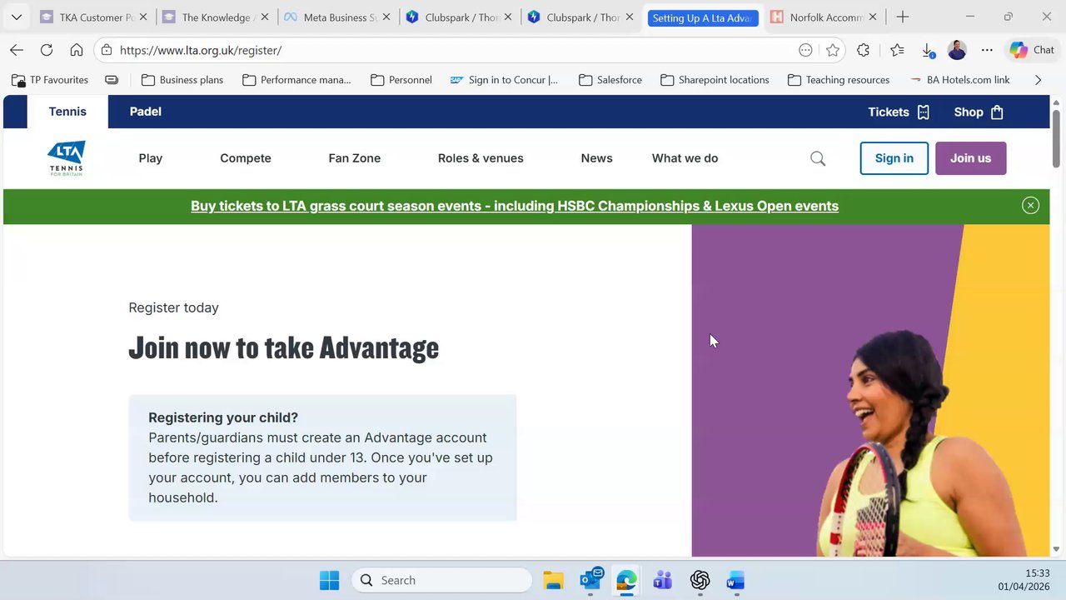Click the LTA Tennis for Britain logo

click(x=66, y=158)
